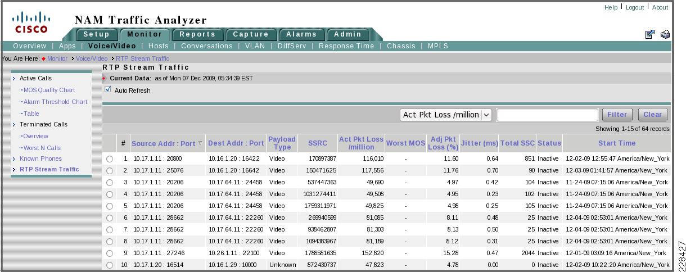This screenshot has height=272, width=686.
Task: Select RTP Stream Traffic in sidebar
Action: coord(49,169)
